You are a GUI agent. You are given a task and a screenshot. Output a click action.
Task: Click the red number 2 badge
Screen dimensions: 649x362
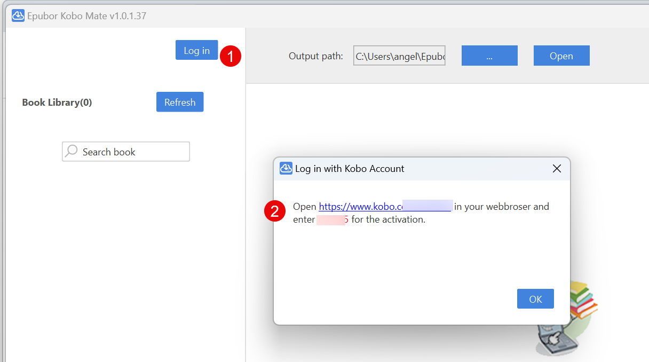click(274, 212)
